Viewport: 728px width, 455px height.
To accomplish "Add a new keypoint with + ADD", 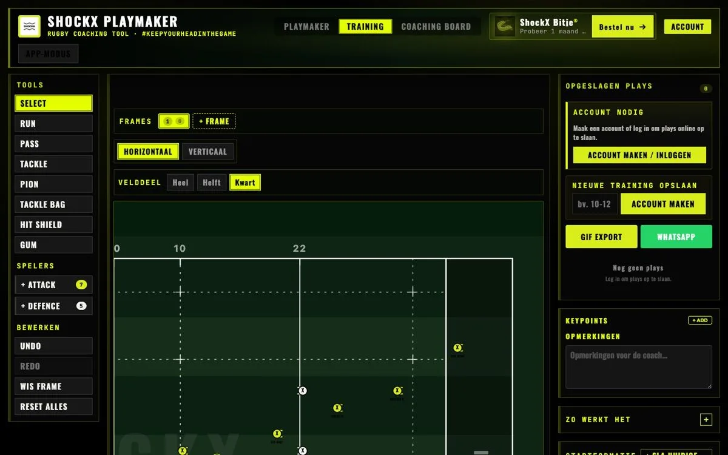I will coord(700,320).
